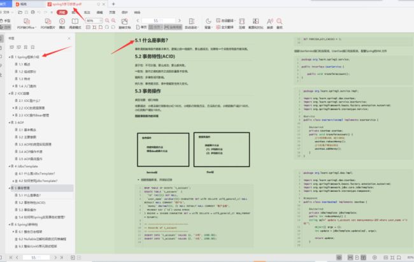Open bookmark 2.1 IOC是什么?
414x262 pixels.
(x=29, y=101)
